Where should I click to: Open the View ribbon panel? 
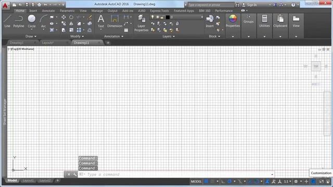pos(296,21)
